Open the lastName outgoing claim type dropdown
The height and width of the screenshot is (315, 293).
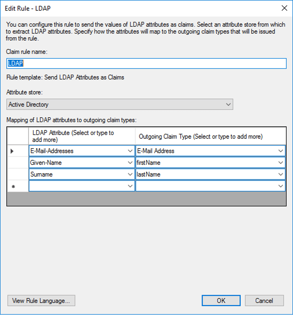point(281,175)
